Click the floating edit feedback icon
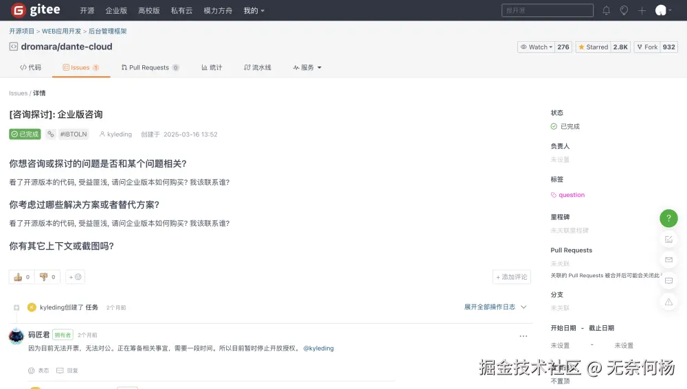The width and height of the screenshot is (687, 389). (x=668, y=239)
